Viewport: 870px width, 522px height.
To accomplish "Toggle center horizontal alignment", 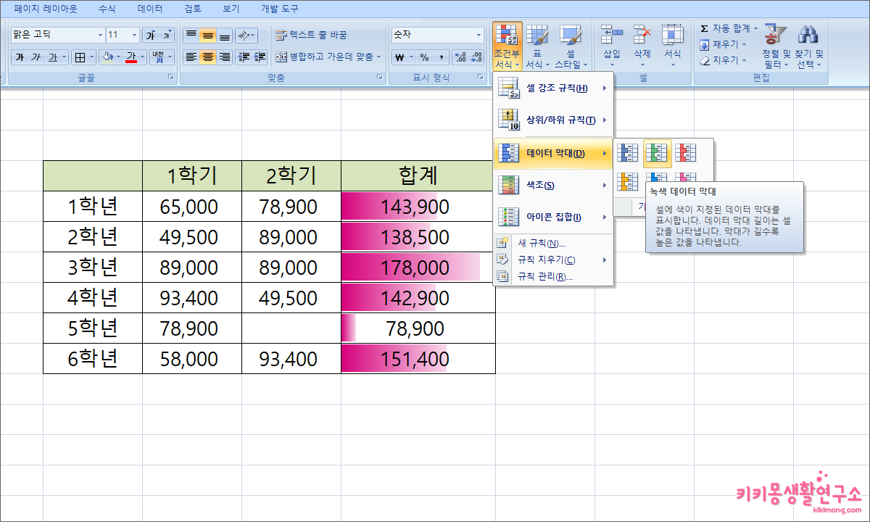I will [x=207, y=57].
